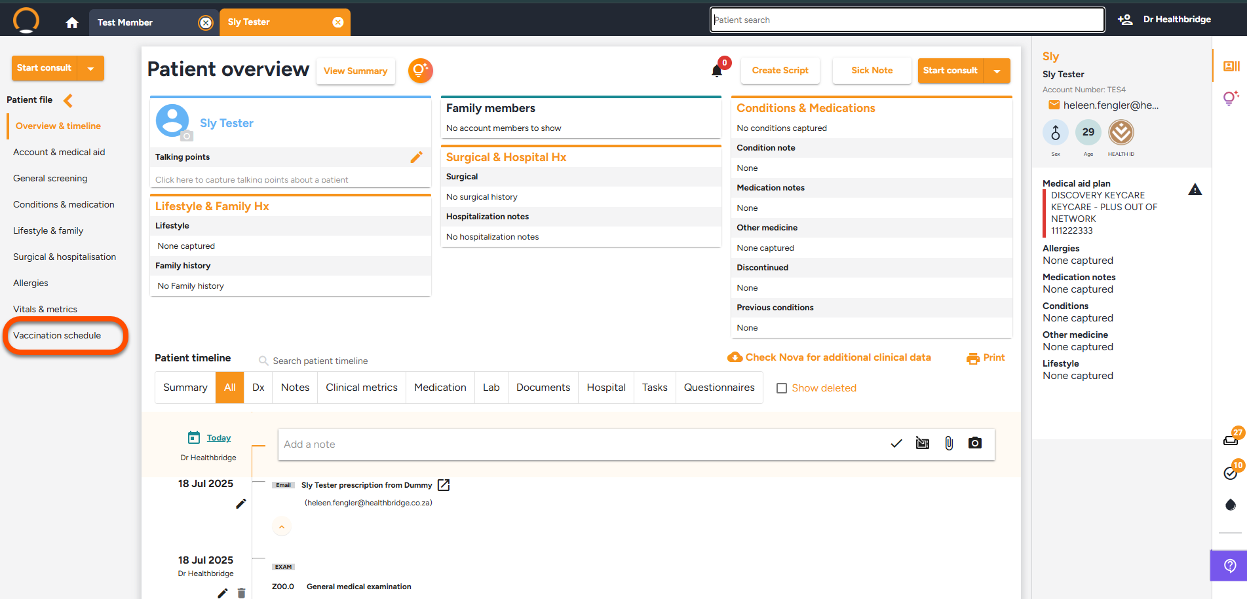1247x599 pixels.
Task: Edit talking points with pencil icon
Action: 416,157
